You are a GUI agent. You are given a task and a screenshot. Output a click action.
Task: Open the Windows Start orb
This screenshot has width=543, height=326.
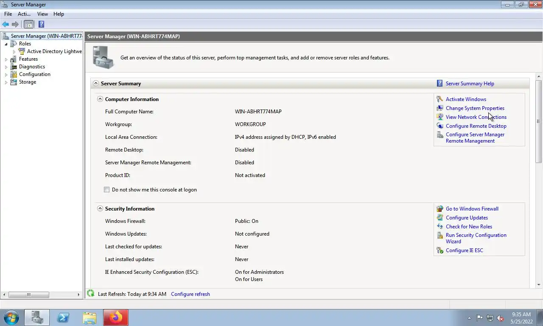11,318
